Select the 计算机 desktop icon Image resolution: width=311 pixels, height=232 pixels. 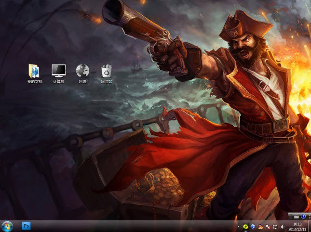[58, 74]
